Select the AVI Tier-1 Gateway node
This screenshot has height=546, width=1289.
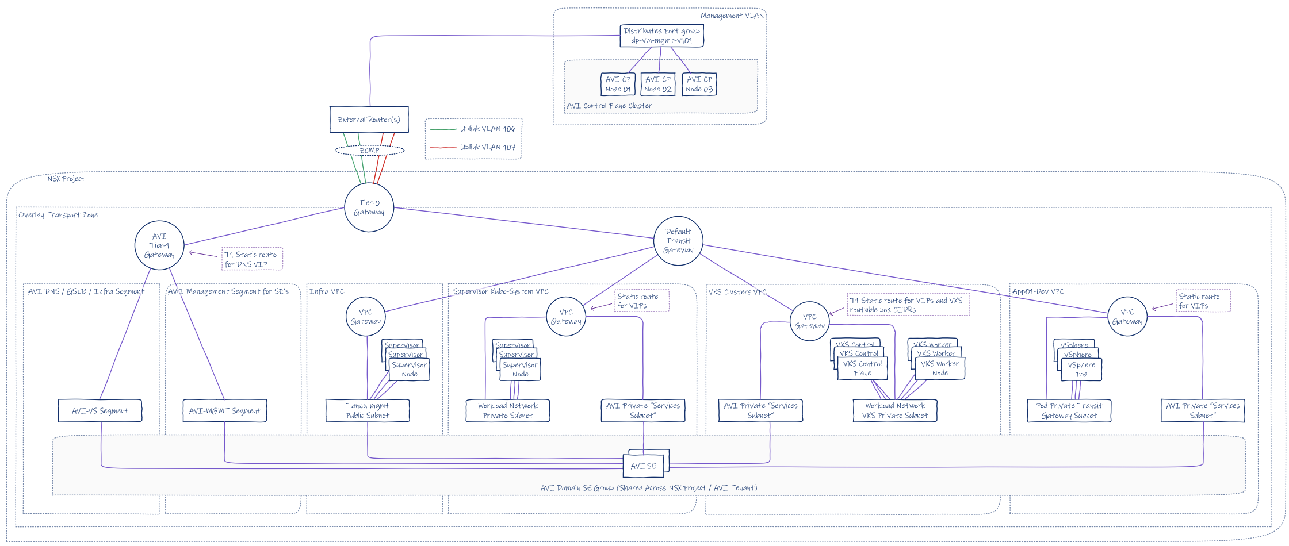(159, 245)
